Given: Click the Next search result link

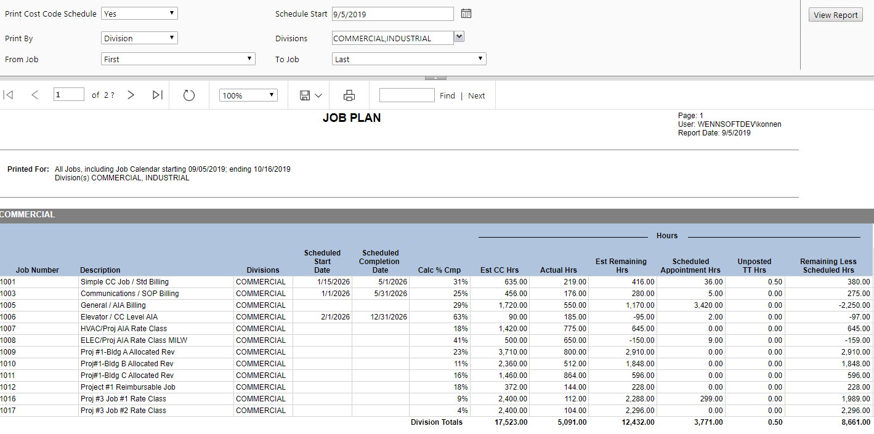Looking at the screenshot, I should click(x=476, y=96).
